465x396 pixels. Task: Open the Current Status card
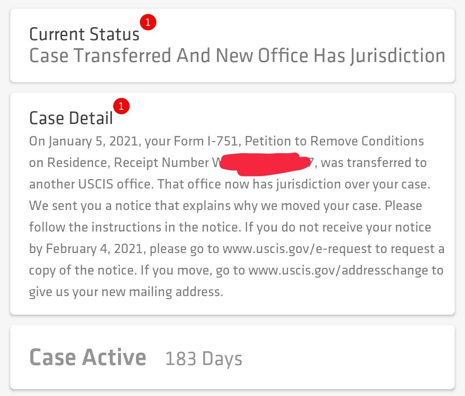[232, 45]
